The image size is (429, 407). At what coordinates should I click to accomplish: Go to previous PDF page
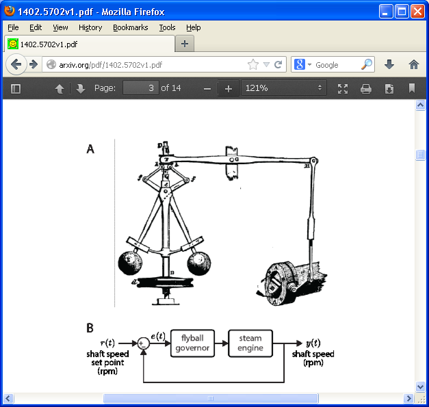tap(60, 88)
